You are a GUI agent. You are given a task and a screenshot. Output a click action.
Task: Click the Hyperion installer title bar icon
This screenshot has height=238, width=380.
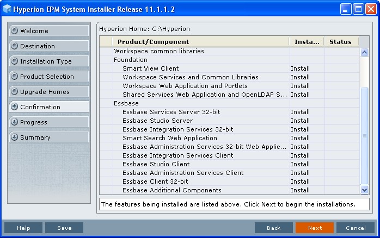click(x=8, y=9)
